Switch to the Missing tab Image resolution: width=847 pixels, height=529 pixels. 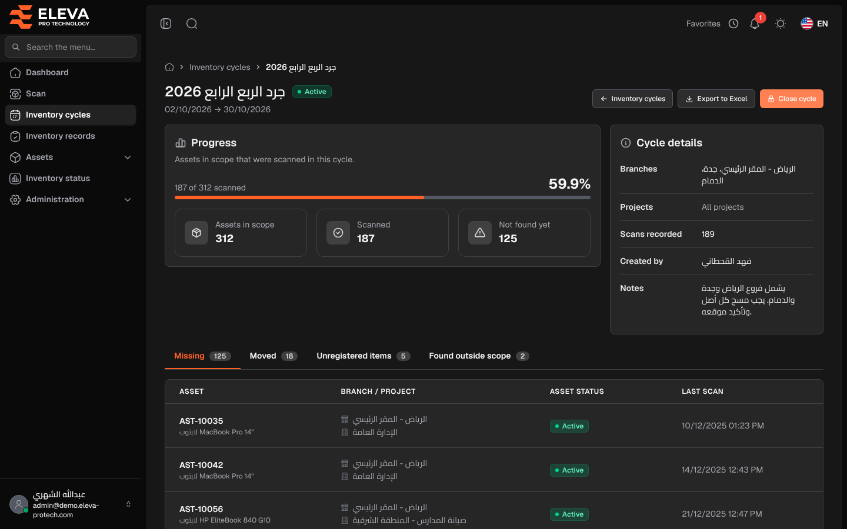202,356
